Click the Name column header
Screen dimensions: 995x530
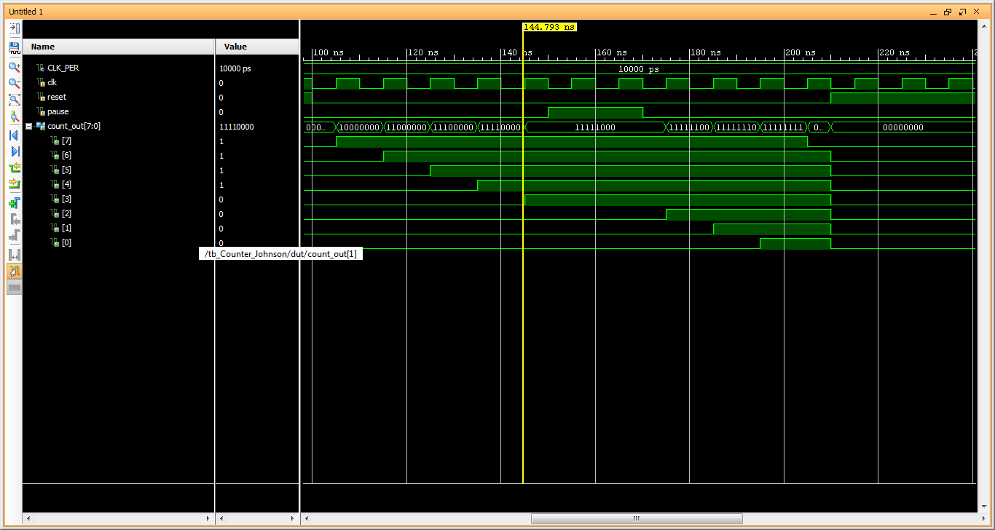pyautogui.click(x=43, y=47)
